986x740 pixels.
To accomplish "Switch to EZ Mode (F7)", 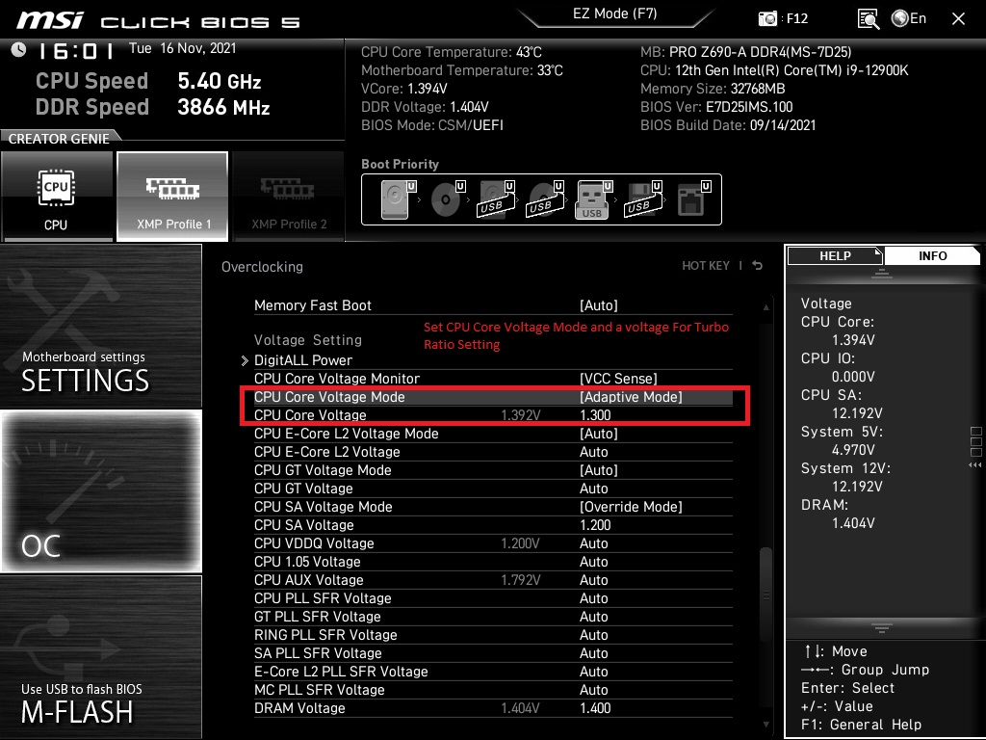I will (x=614, y=13).
